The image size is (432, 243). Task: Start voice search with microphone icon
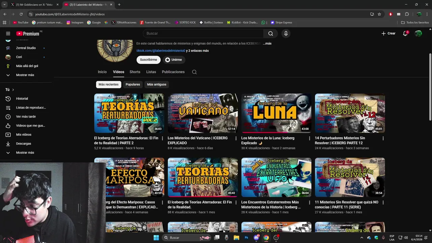click(x=286, y=33)
